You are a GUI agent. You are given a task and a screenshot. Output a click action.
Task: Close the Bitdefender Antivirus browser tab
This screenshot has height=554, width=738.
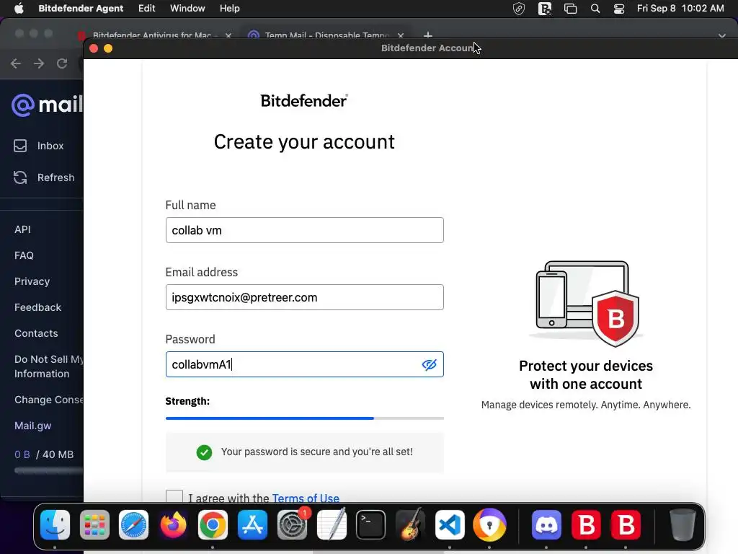(228, 35)
